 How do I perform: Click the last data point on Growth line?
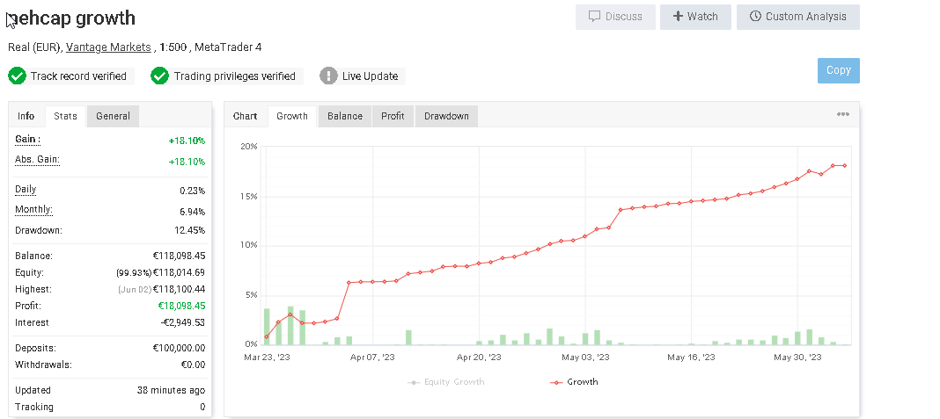pyautogui.click(x=845, y=165)
